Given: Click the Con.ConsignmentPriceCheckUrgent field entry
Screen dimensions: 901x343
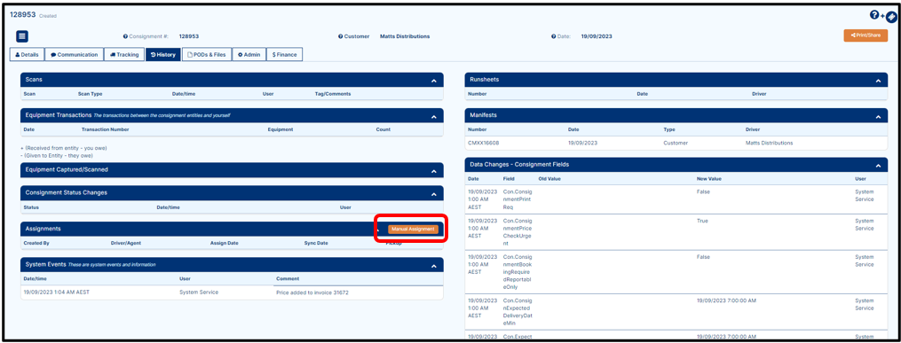Looking at the screenshot, I should point(517,231).
